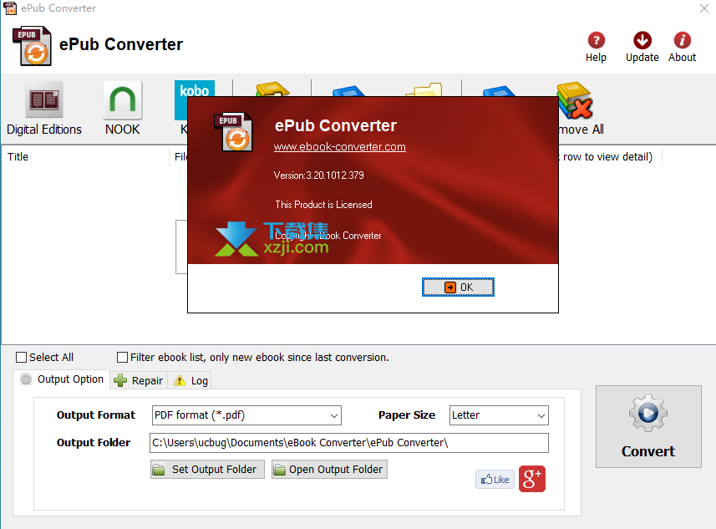Open www.ebook-converter.com link
716x529 pixels.
339,146
